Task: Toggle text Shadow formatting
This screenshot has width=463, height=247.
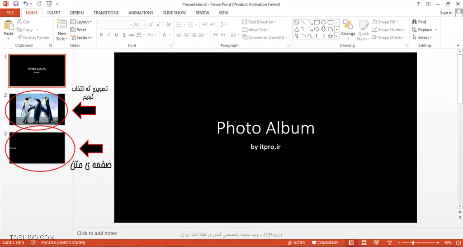Action: click(x=124, y=34)
